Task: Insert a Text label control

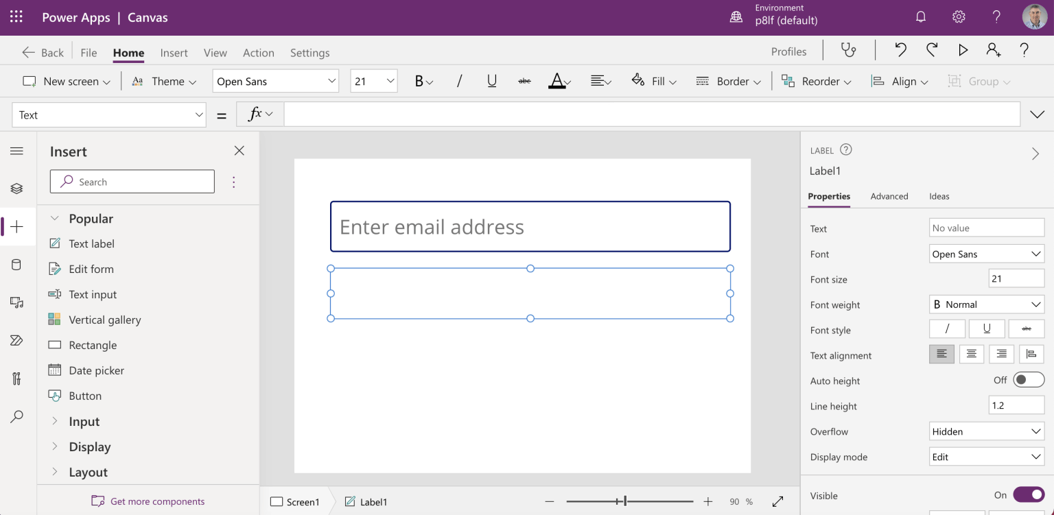Action: (91, 243)
